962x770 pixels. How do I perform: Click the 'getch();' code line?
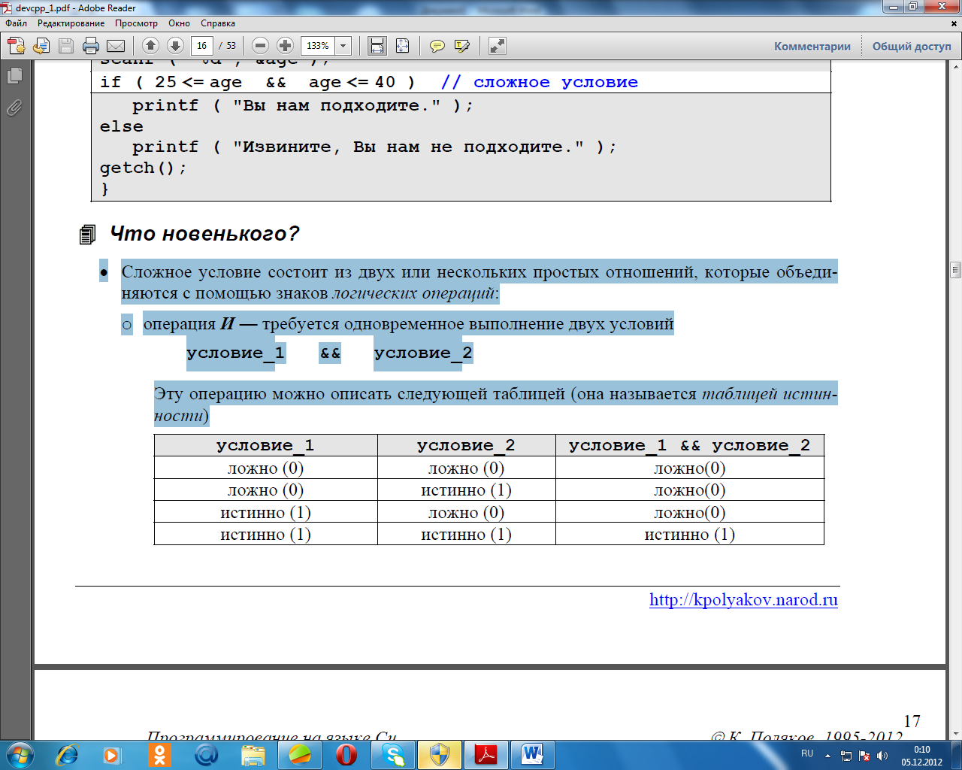click(x=143, y=168)
